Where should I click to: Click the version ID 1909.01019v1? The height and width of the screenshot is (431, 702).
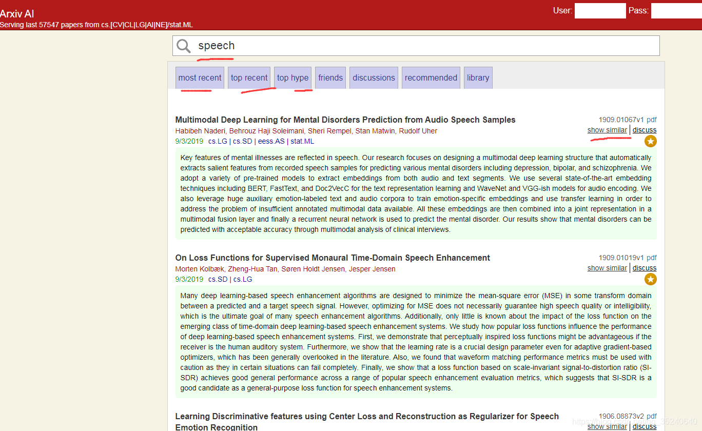tap(621, 258)
